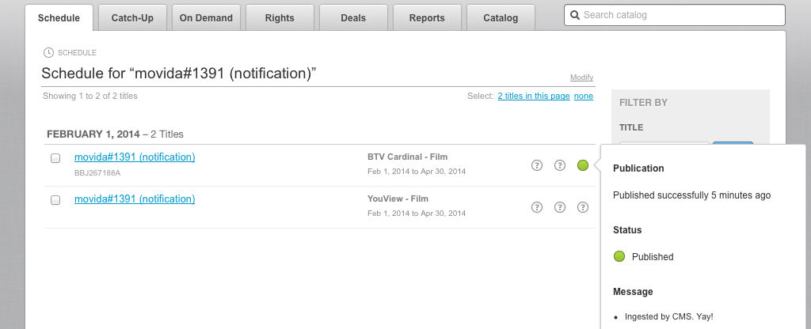The image size is (811, 329).
Task: Switch to the On Demand tab
Action: pos(206,18)
